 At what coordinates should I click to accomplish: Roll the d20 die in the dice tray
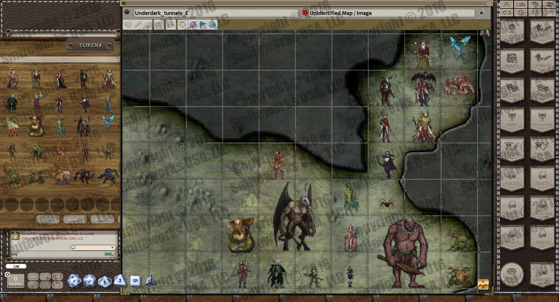[74, 280]
